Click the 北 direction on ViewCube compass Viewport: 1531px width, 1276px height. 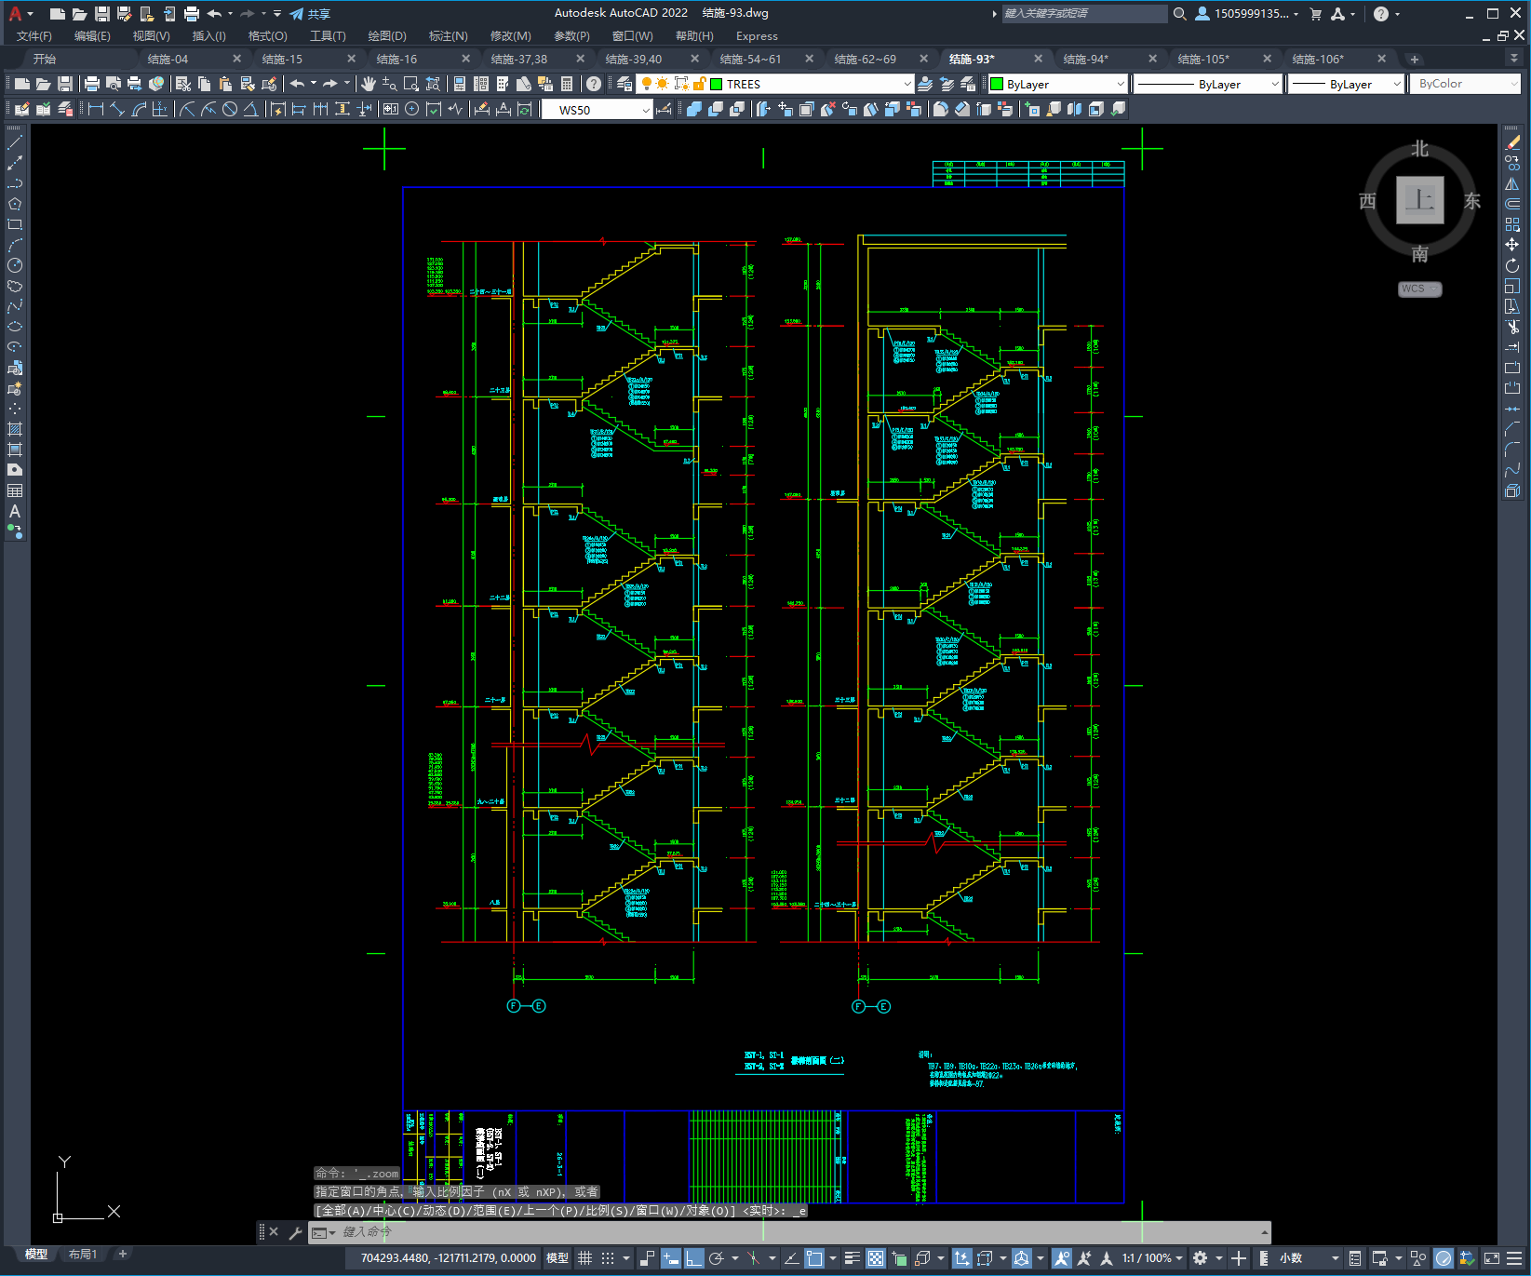1419,149
